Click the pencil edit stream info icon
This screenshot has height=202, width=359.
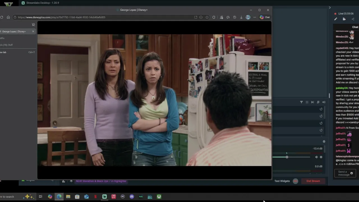pos(335,19)
